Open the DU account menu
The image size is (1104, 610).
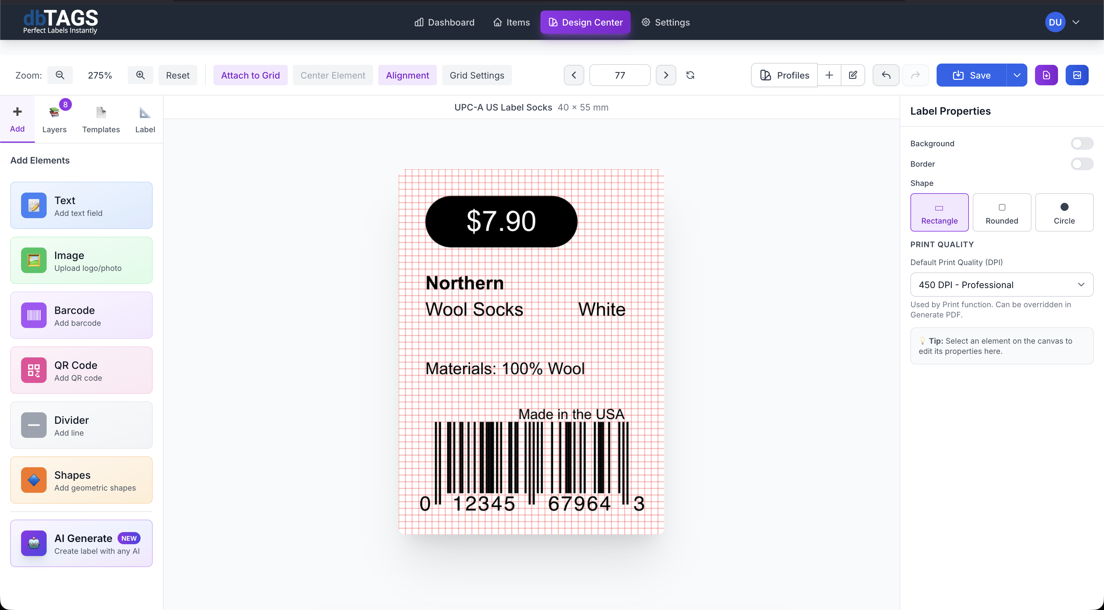point(1063,22)
